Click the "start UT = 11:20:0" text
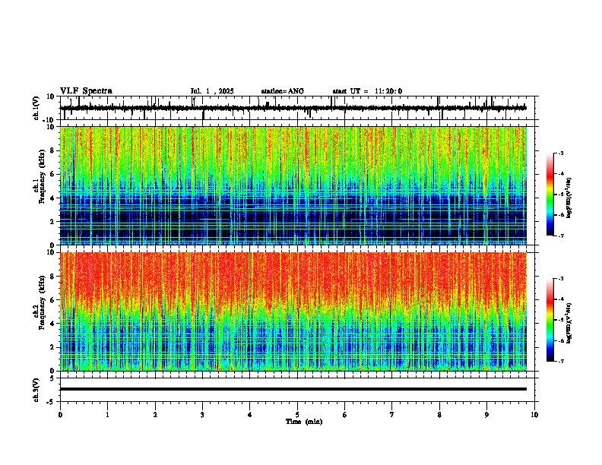The width and height of the screenshot is (602, 465). click(x=367, y=91)
